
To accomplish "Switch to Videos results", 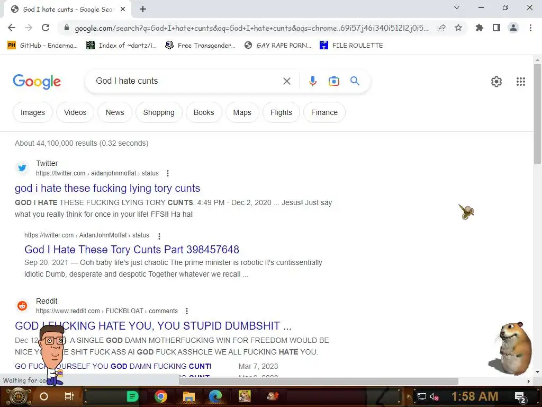I will (75, 112).
